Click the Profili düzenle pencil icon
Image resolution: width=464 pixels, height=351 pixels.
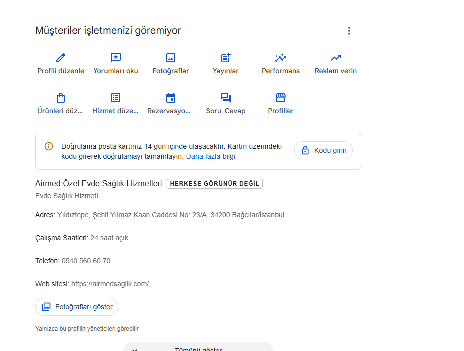[61, 58]
